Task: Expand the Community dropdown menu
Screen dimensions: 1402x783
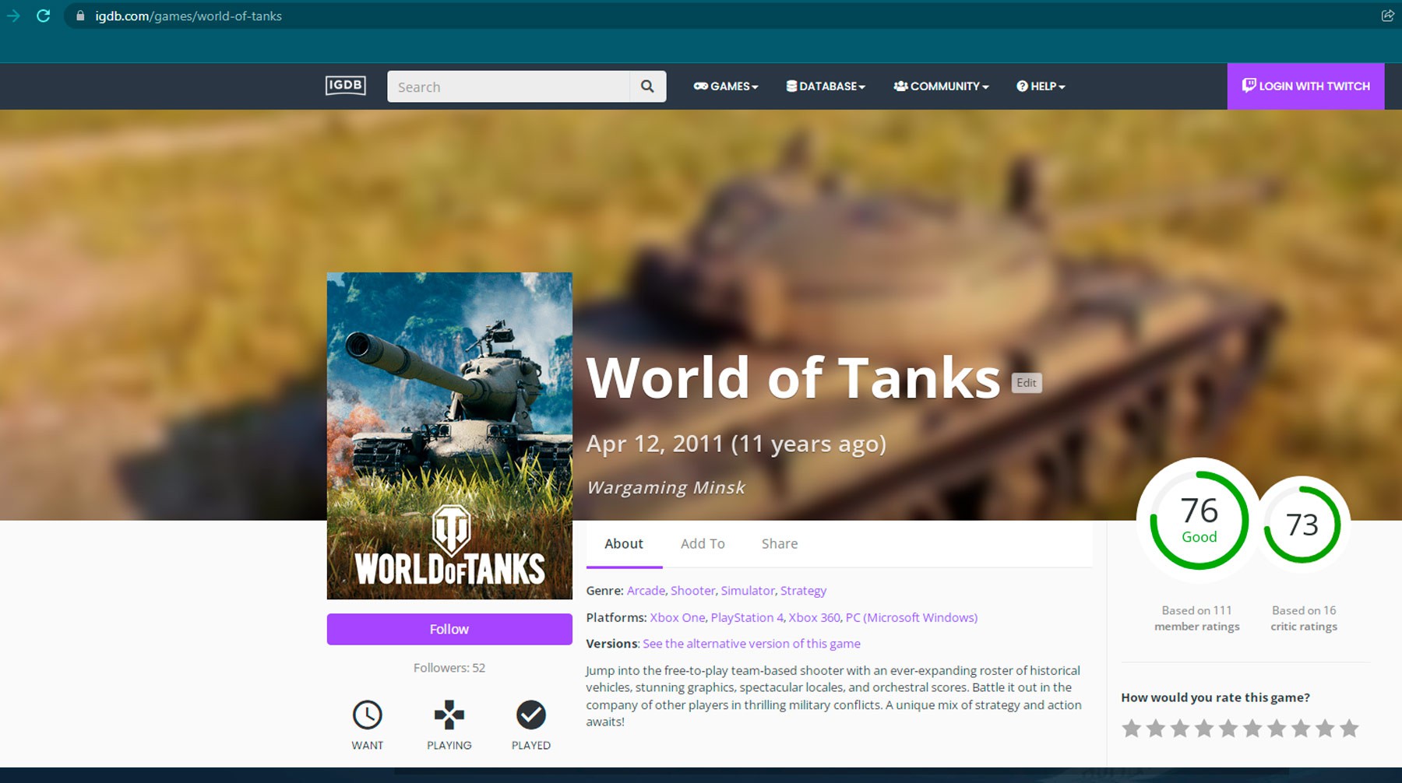Action: (941, 86)
